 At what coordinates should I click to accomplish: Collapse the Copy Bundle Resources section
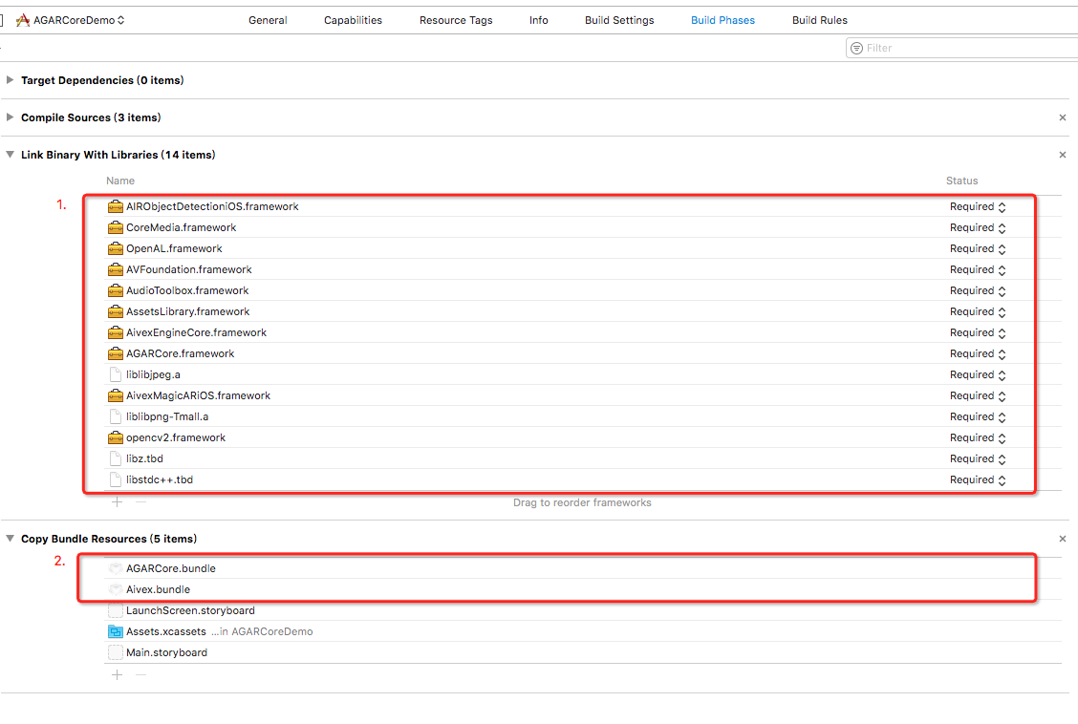10,539
